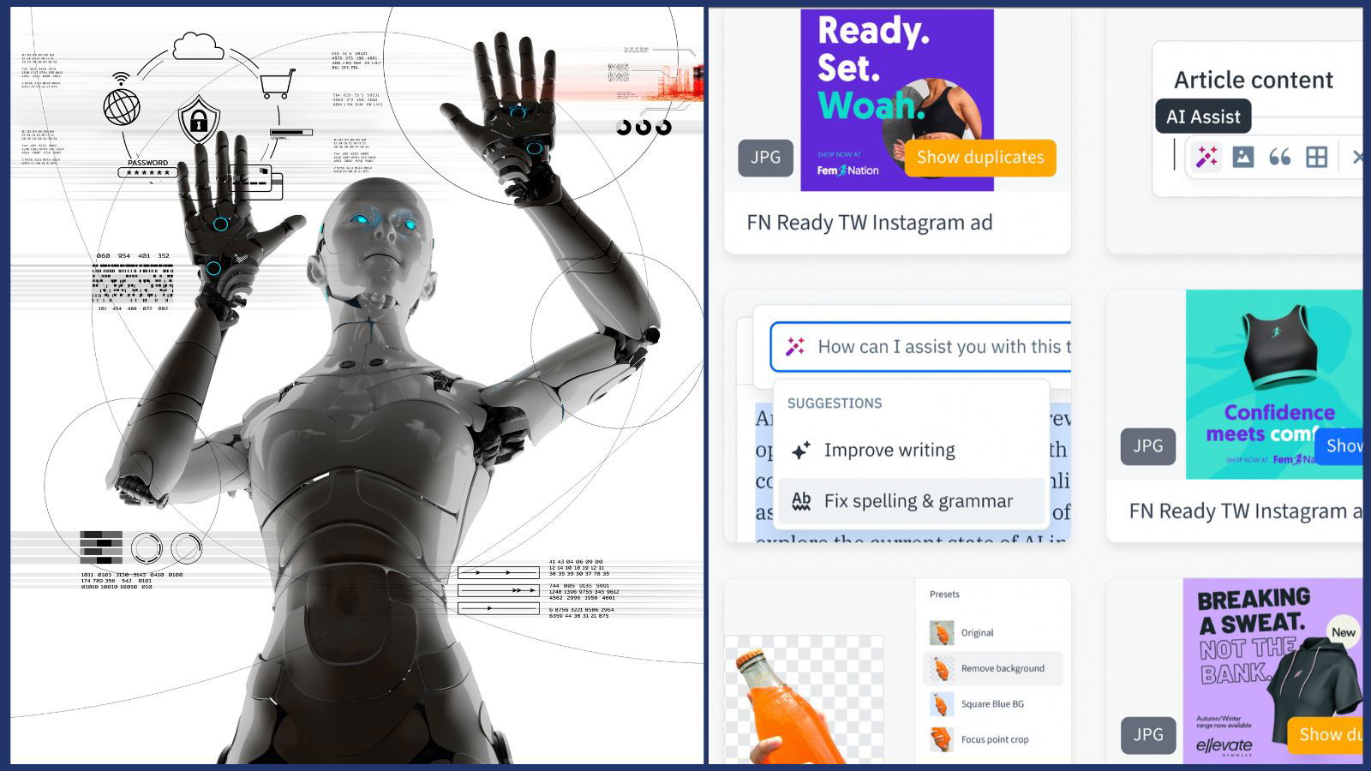1371x771 pixels.
Task: Select the Focus point crop preset
Action: click(995, 738)
